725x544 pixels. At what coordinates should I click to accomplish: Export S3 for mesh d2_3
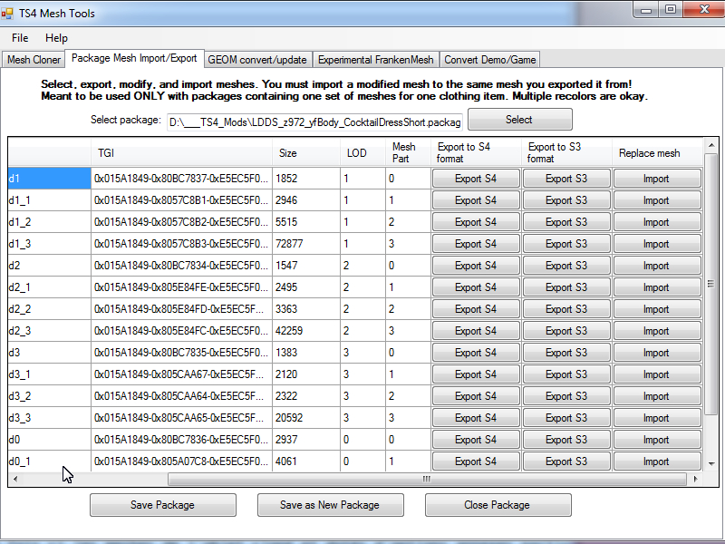(566, 331)
